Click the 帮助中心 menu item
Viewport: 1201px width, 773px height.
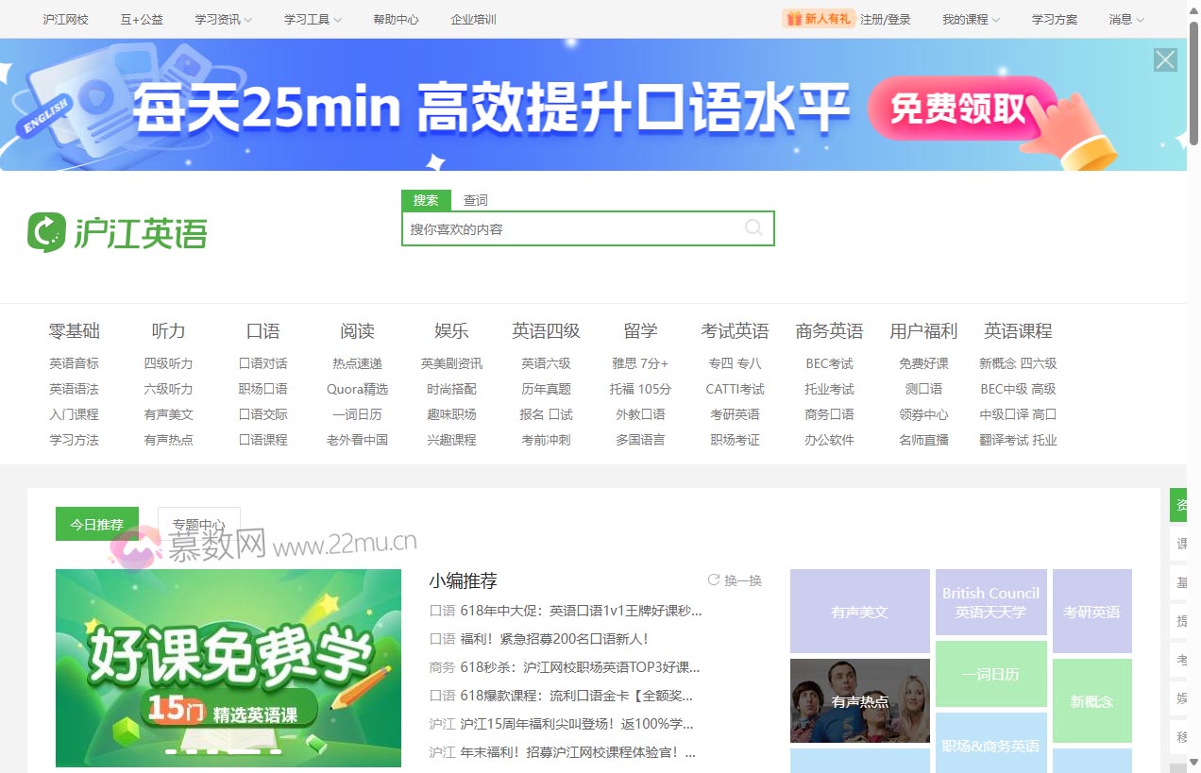[396, 18]
